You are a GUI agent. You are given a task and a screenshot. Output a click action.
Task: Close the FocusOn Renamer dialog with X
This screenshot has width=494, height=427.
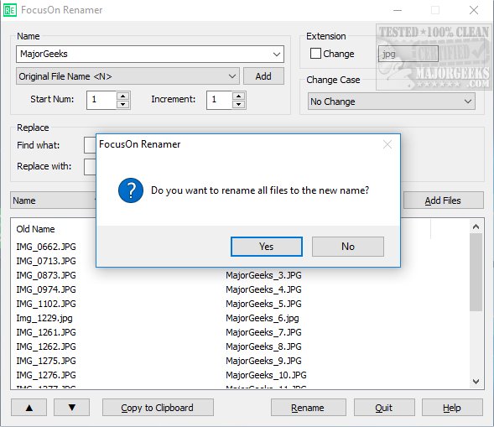[x=387, y=144]
